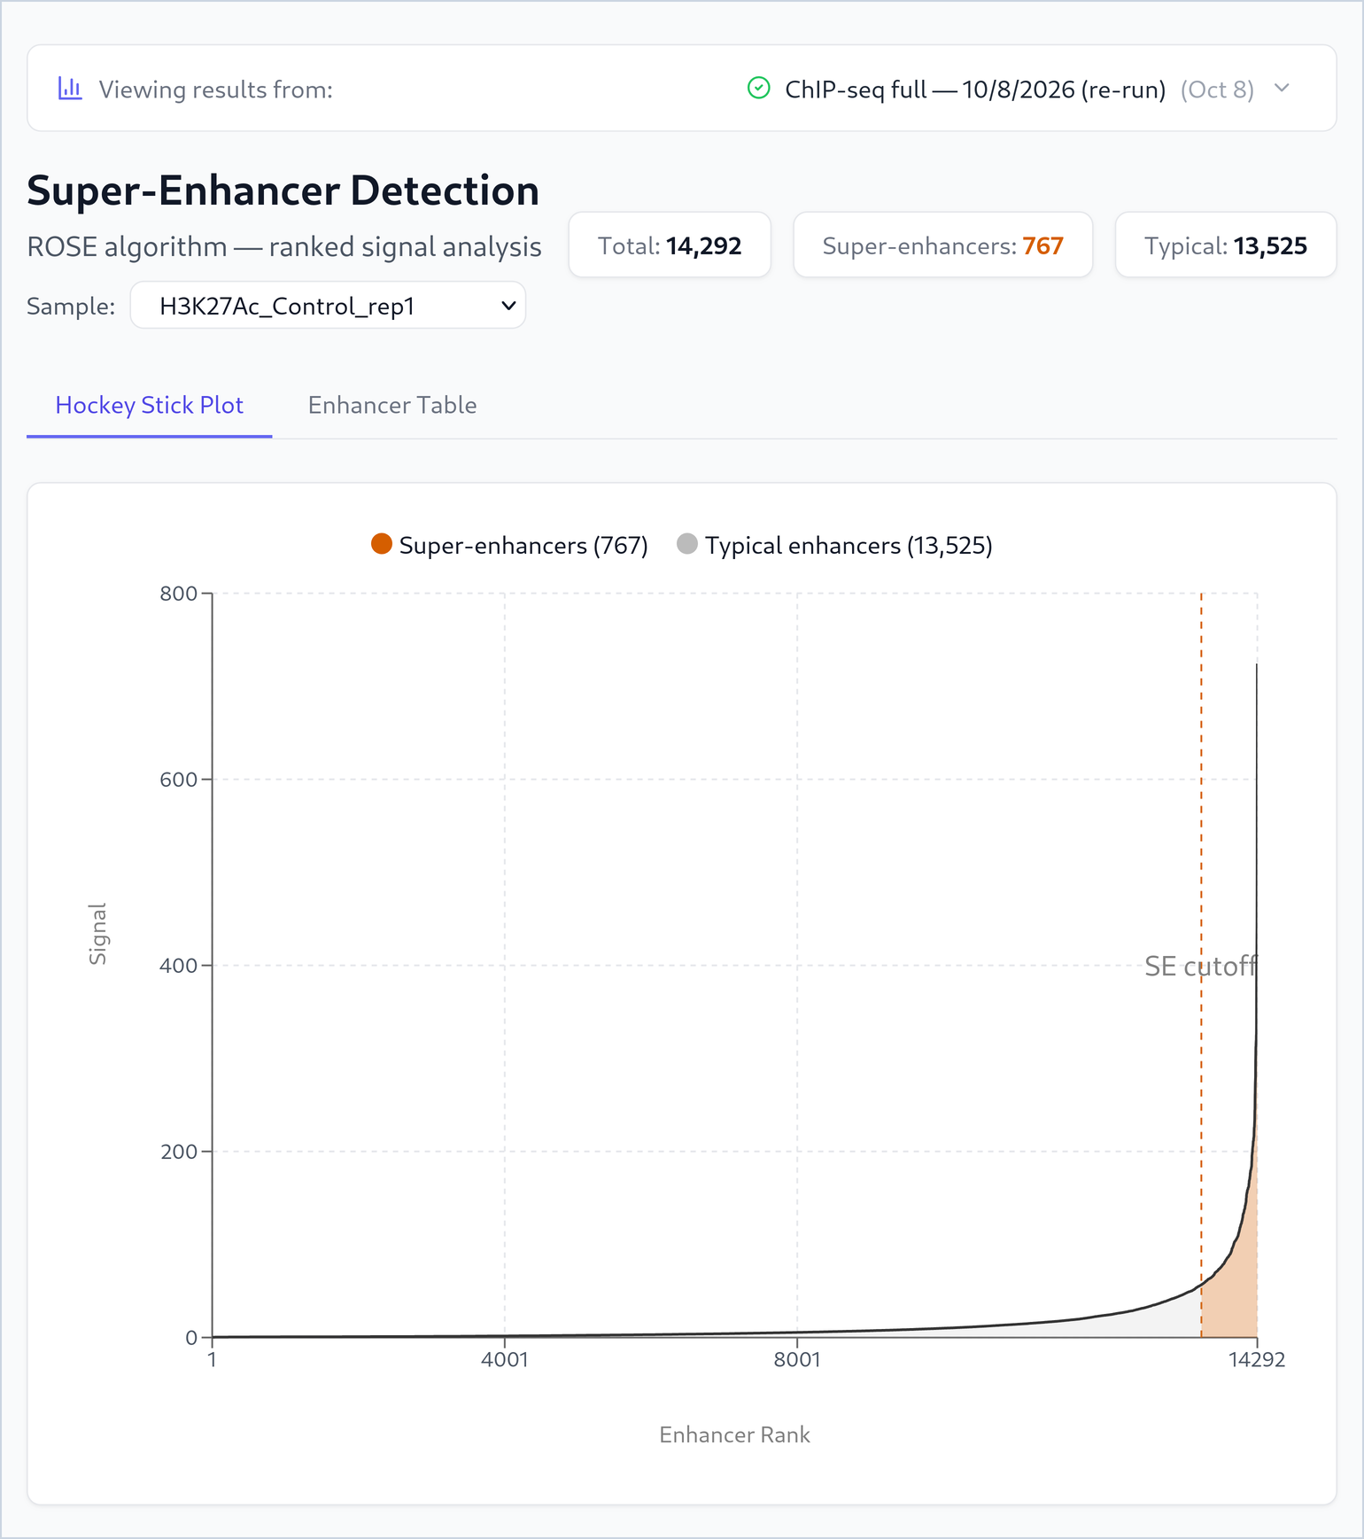
Task: Click the Super-enhancers: 767 stat card
Action: [942, 245]
